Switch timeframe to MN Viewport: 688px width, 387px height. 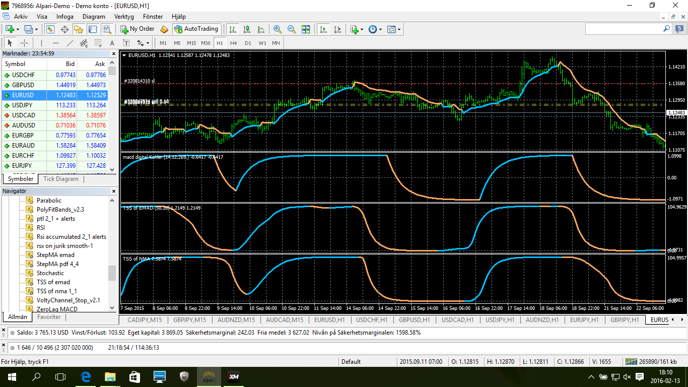[x=276, y=43]
